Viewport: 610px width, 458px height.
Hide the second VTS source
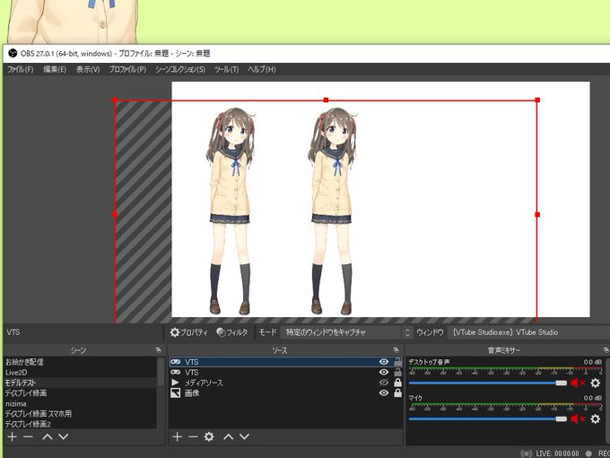tap(384, 373)
